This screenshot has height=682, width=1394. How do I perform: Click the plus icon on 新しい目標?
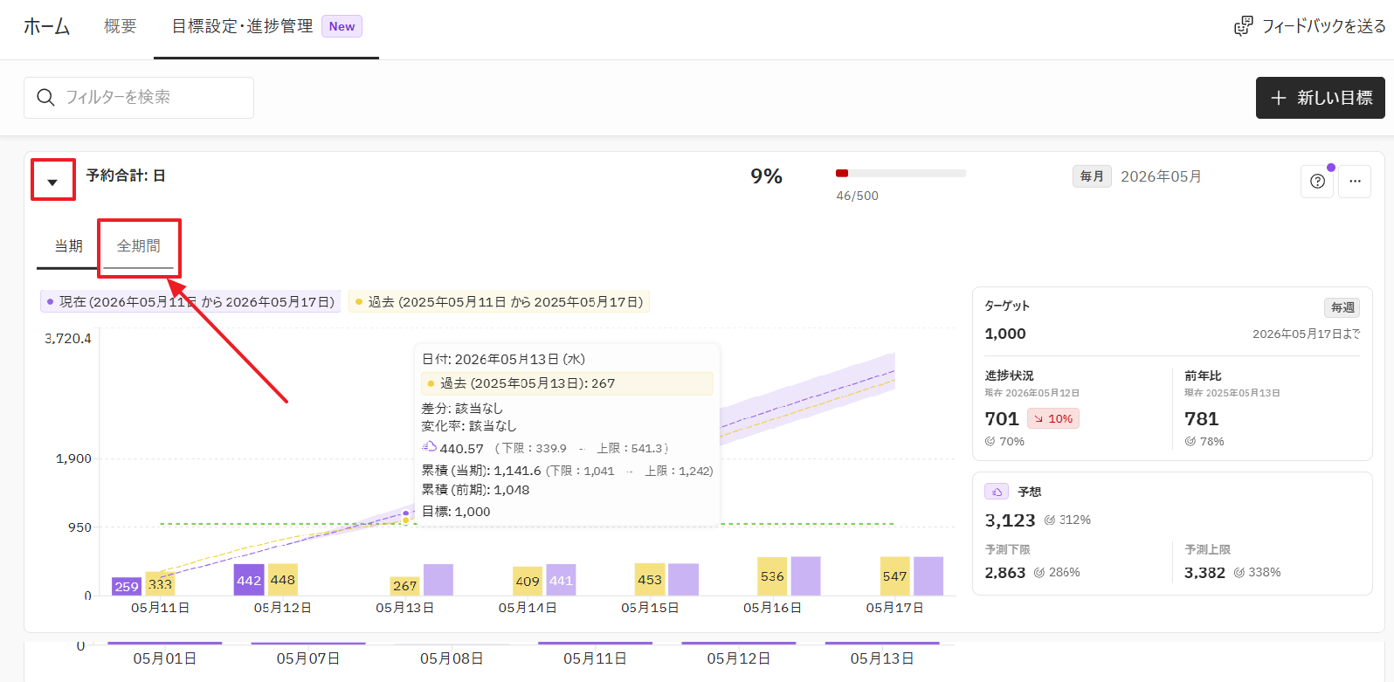[1279, 98]
